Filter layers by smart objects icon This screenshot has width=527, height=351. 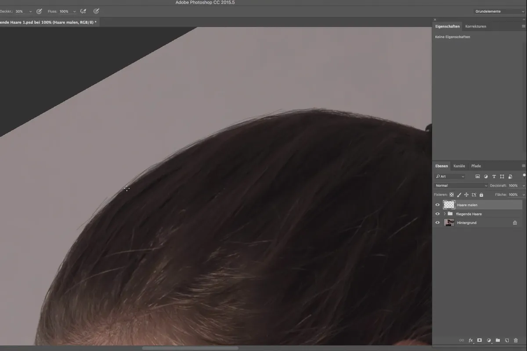pyautogui.click(x=510, y=177)
